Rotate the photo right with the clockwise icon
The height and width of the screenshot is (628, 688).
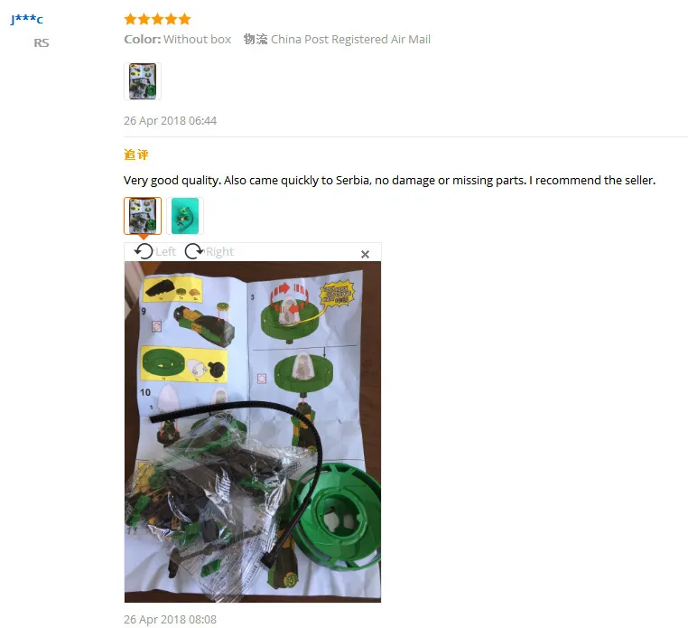194,251
